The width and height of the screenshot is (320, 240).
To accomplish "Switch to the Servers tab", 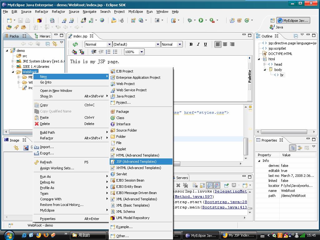I will pyautogui.click(x=182, y=177).
